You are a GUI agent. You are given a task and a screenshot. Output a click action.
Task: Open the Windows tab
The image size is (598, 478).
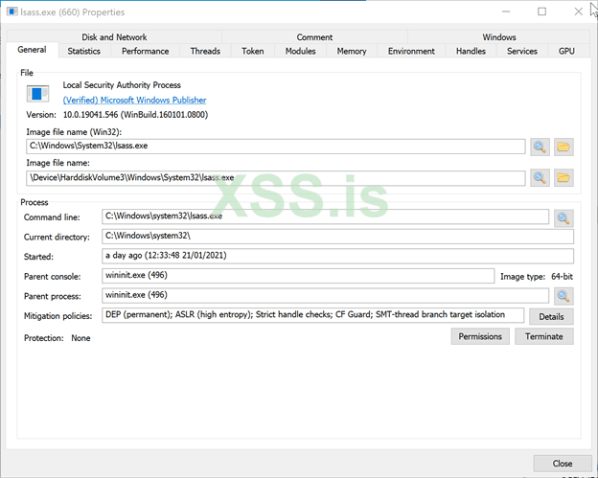click(x=499, y=37)
